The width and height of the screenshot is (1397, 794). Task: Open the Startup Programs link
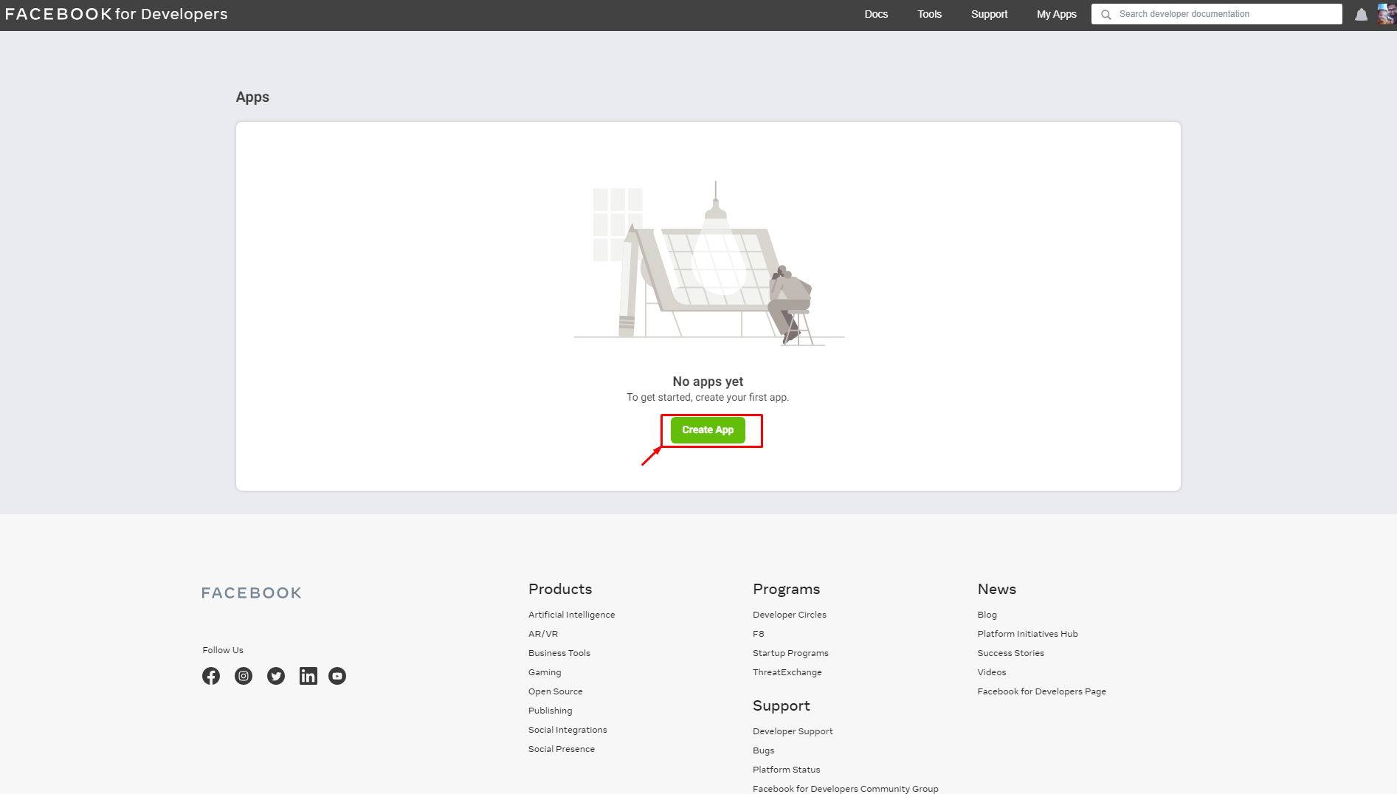click(x=790, y=653)
